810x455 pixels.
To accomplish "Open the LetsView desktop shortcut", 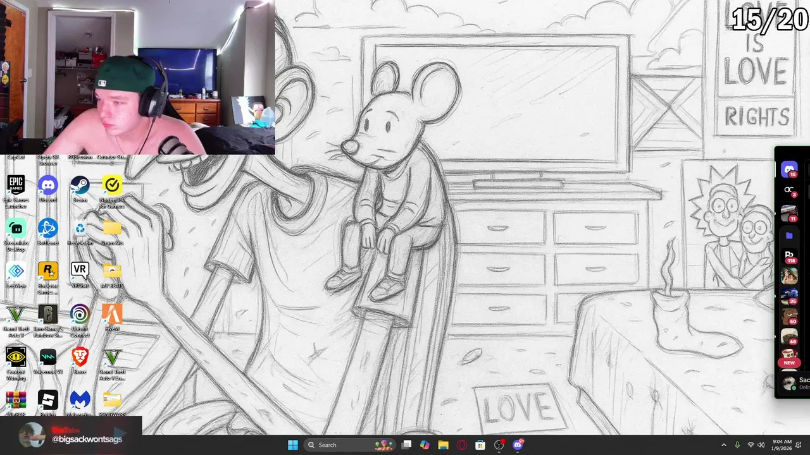I will click(16, 276).
